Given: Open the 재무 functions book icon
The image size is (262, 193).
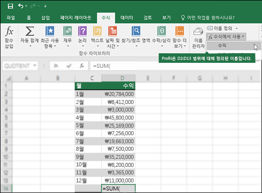Looking at the screenshot, I should [68, 31].
